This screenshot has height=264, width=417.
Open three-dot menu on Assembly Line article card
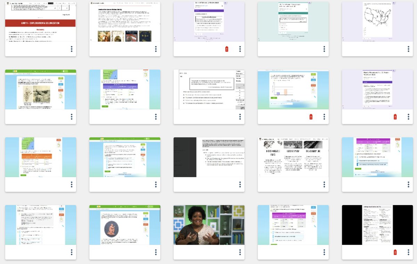coord(324,184)
